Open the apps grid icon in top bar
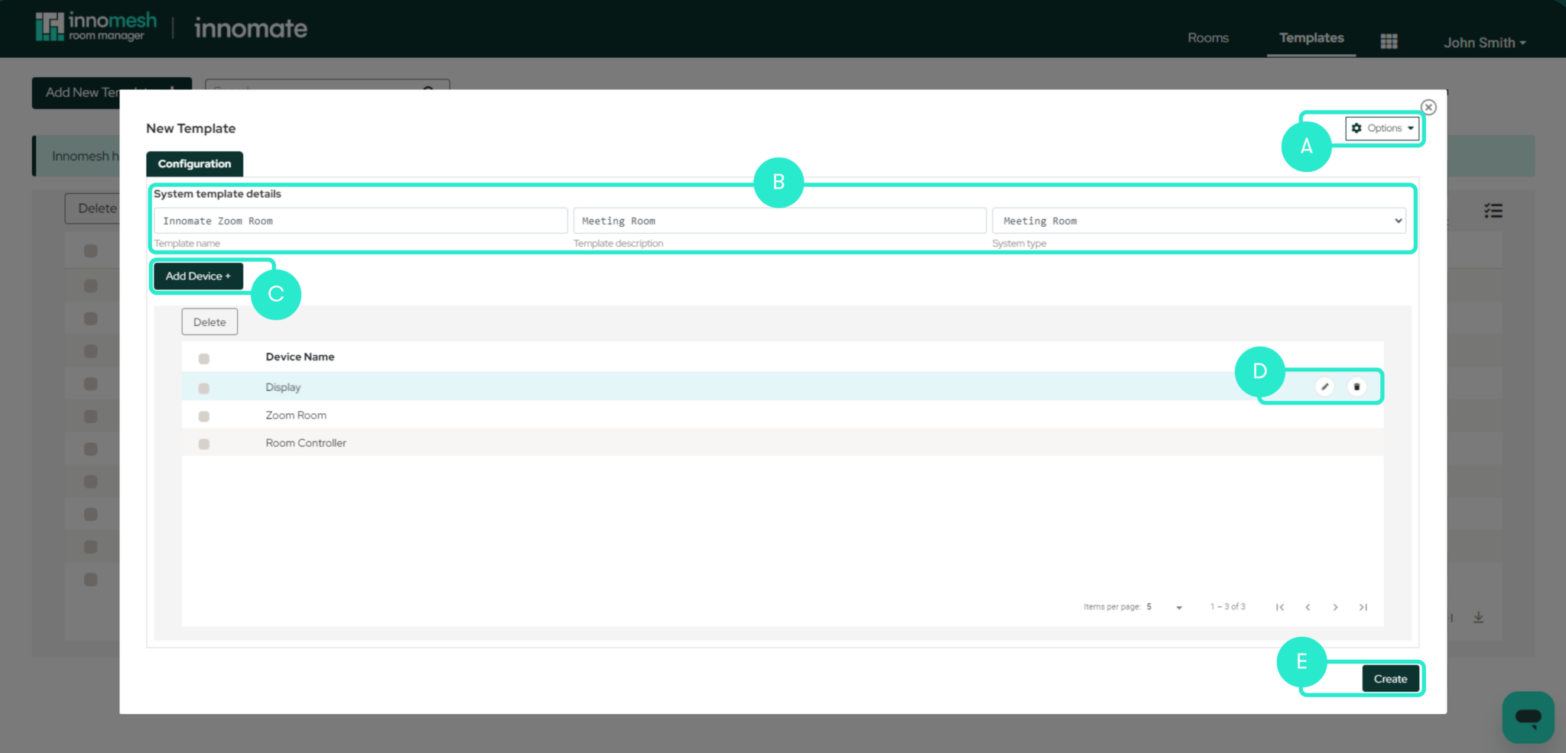The width and height of the screenshot is (1566, 753). (x=1389, y=40)
